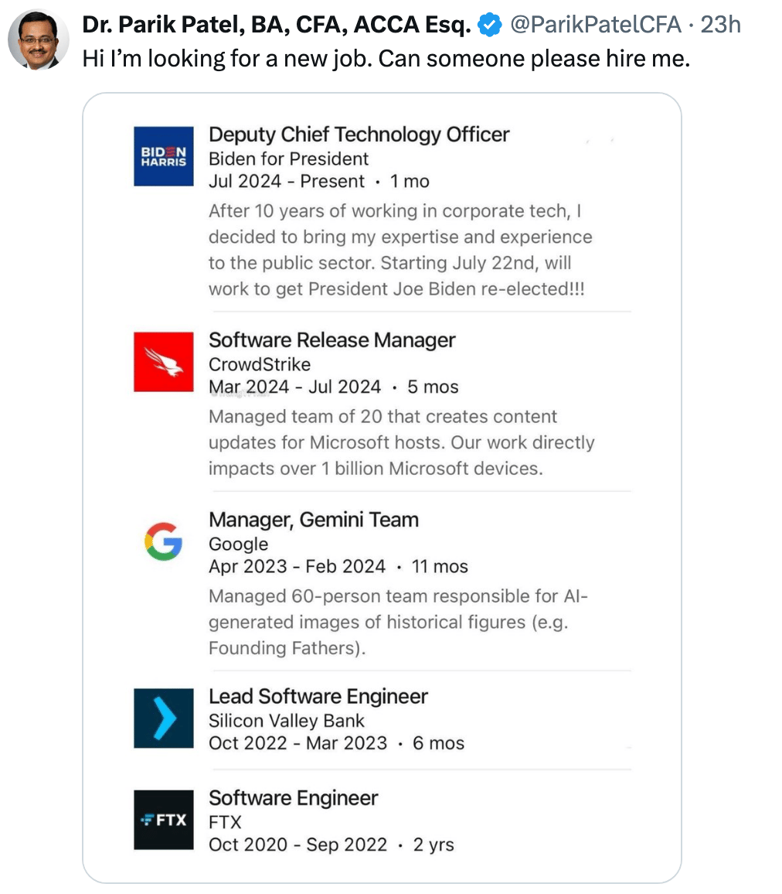Image resolution: width=782 pixels, height=894 pixels.
Task: Click the Google G logo
Action: coord(164,541)
